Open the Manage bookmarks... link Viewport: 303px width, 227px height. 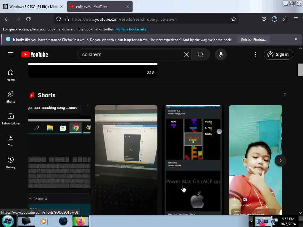tap(132, 29)
